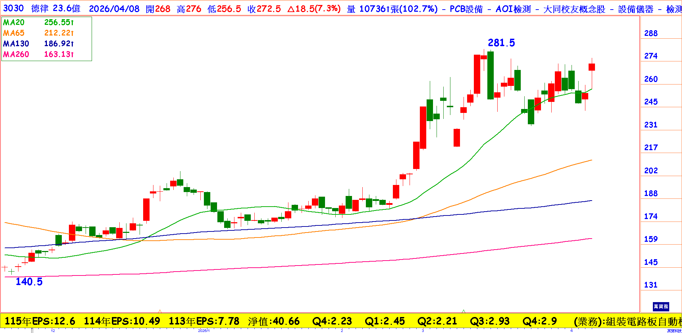This screenshot has width=682, height=333.
Task: Open the PCB設備 category link
Action: pos(466,9)
